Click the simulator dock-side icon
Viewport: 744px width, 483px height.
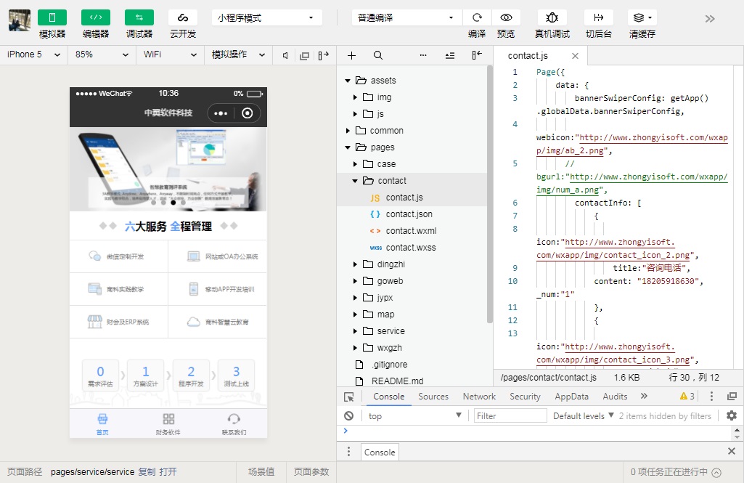pos(323,56)
